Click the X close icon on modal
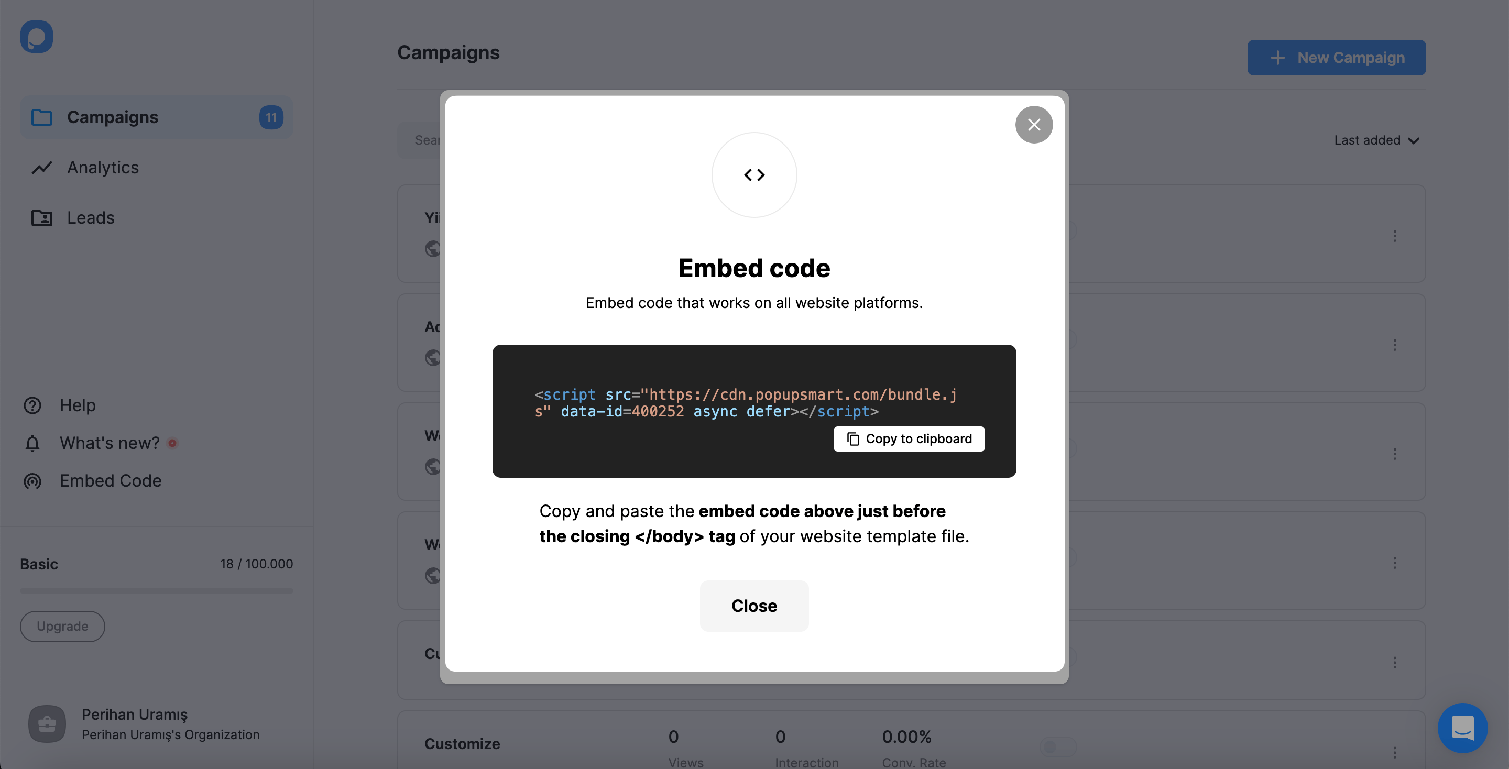This screenshot has height=769, width=1509. (x=1033, y=125)
